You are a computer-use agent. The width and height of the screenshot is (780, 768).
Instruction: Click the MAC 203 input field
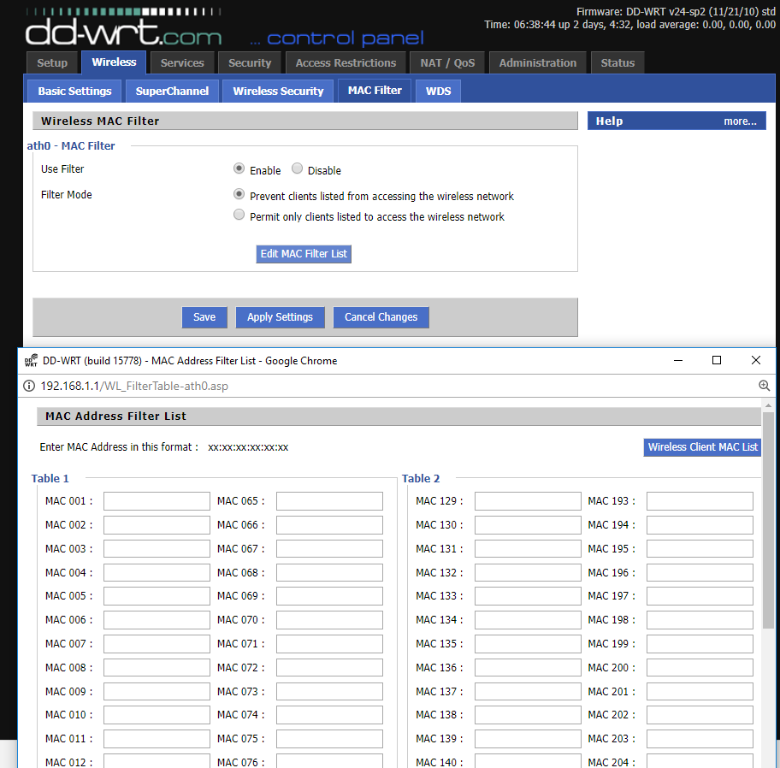coord(700,739)
